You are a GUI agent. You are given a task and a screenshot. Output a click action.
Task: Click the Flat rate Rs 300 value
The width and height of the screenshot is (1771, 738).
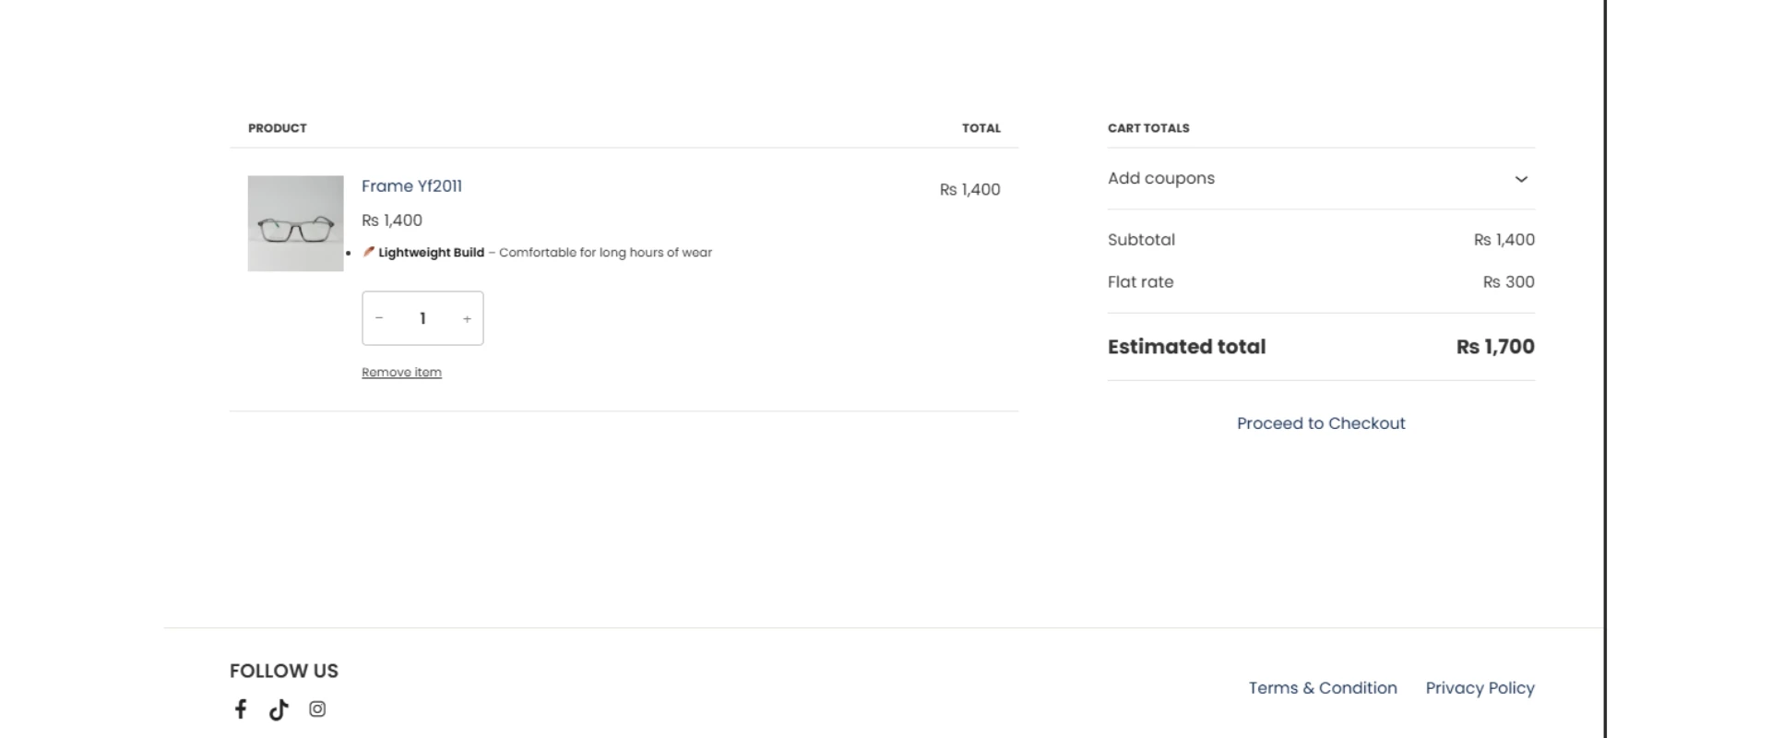coord(1508,282)
